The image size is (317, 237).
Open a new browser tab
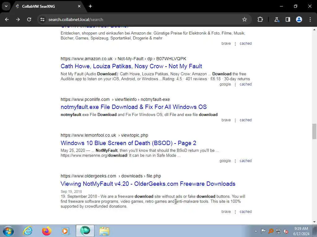click(x=90, y=6)
